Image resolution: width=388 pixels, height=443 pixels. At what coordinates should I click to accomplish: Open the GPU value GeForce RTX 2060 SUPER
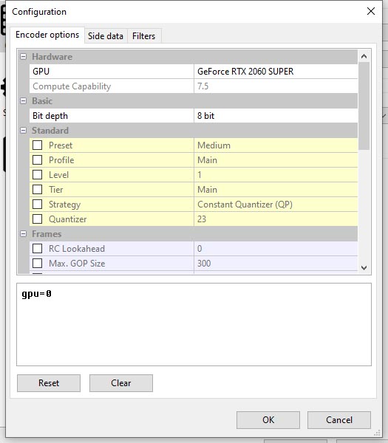tap(276, 72)
